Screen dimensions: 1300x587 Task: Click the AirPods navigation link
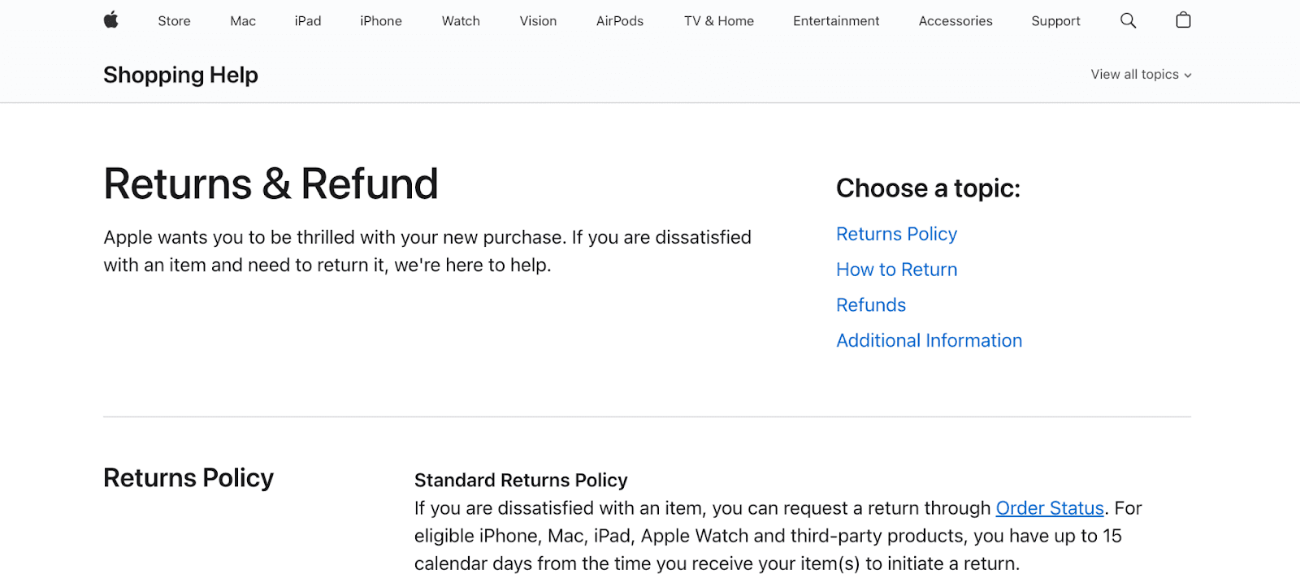(619, 20)
